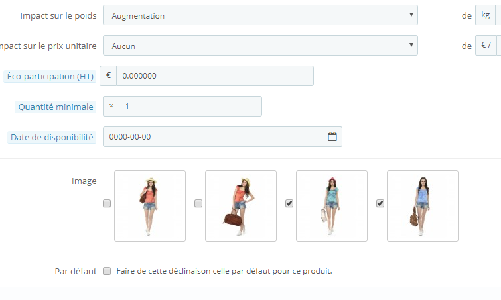Check the image with brown duffel bag checkbox
The width and height of the screenshot is (501, 300).
click(198, 203)
